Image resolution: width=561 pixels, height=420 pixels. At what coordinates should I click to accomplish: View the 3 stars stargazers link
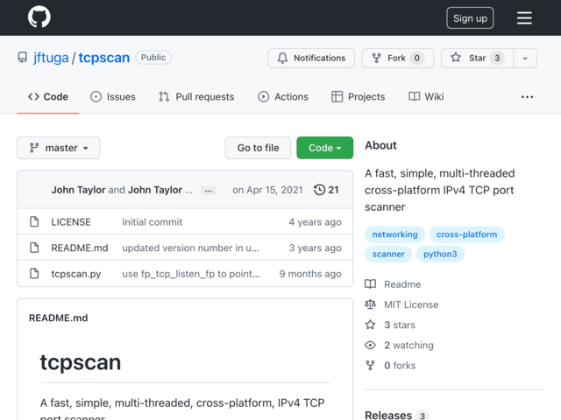tap(400, 325)
